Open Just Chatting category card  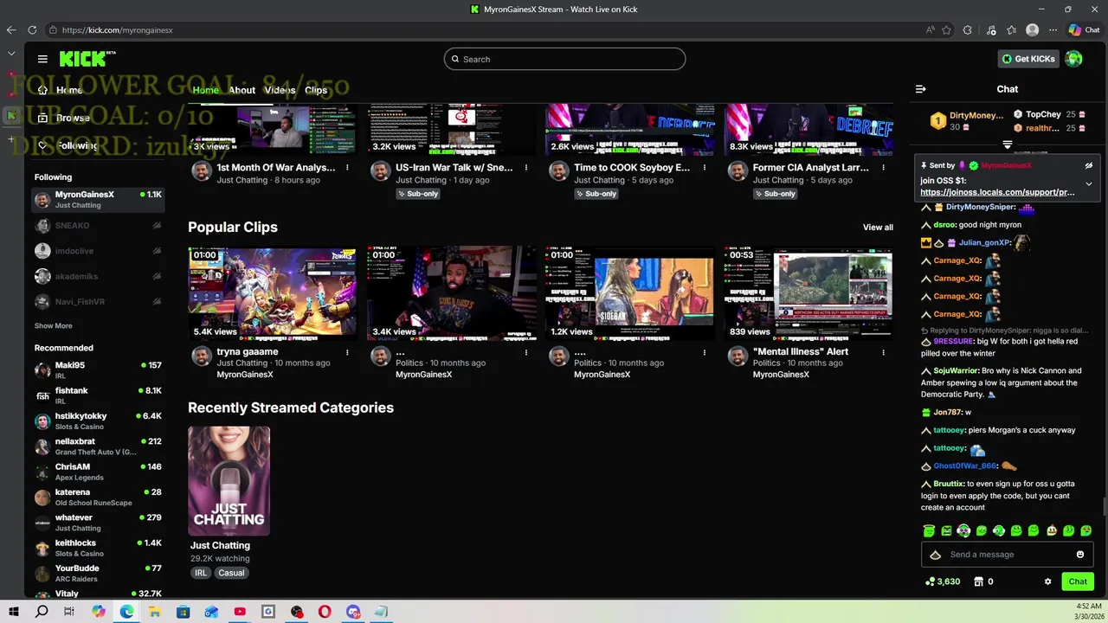tap(229, 481)
